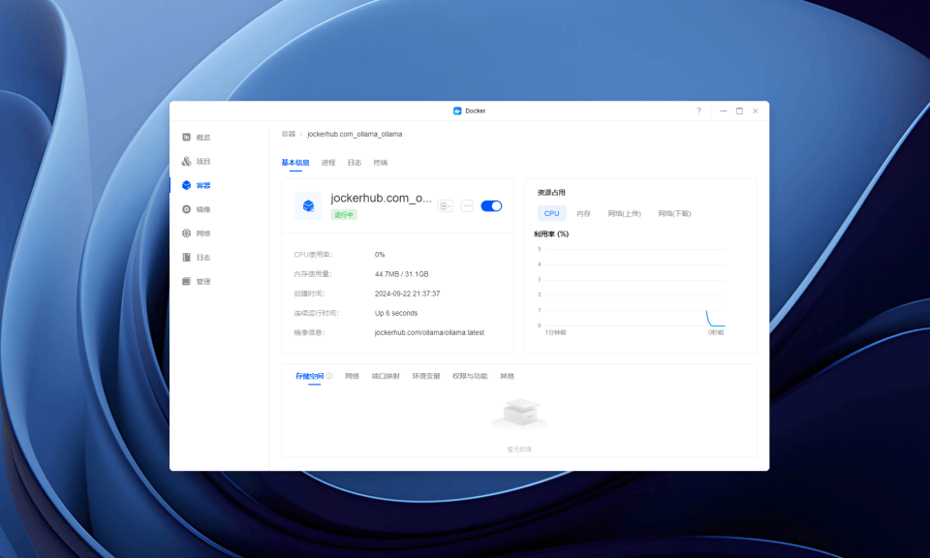Show the 内存 memory resource chart
930x558 pixels.
point(583,213)
